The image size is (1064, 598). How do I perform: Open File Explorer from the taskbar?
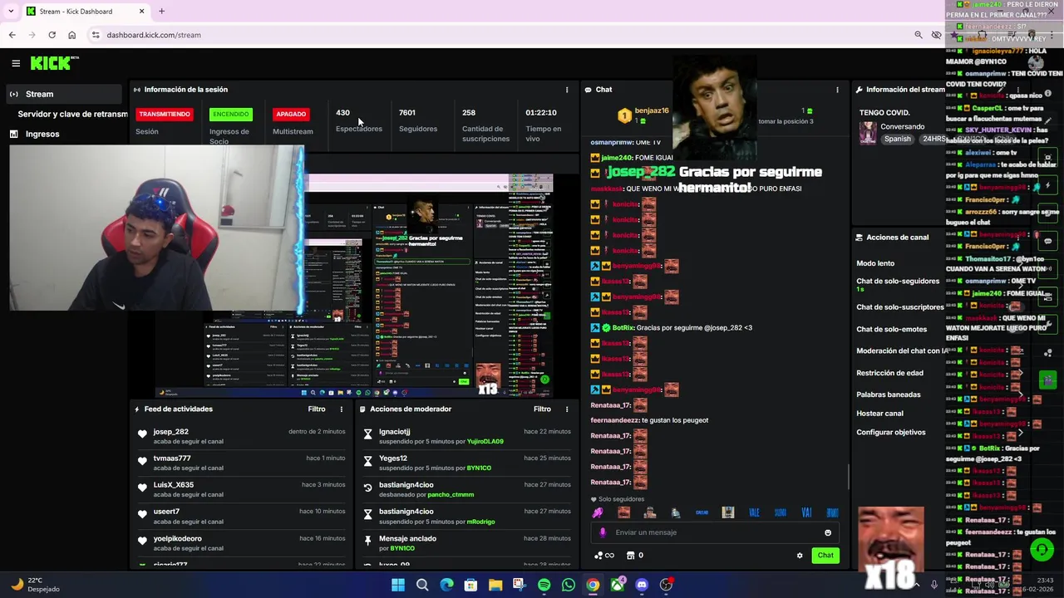(495, 585)
